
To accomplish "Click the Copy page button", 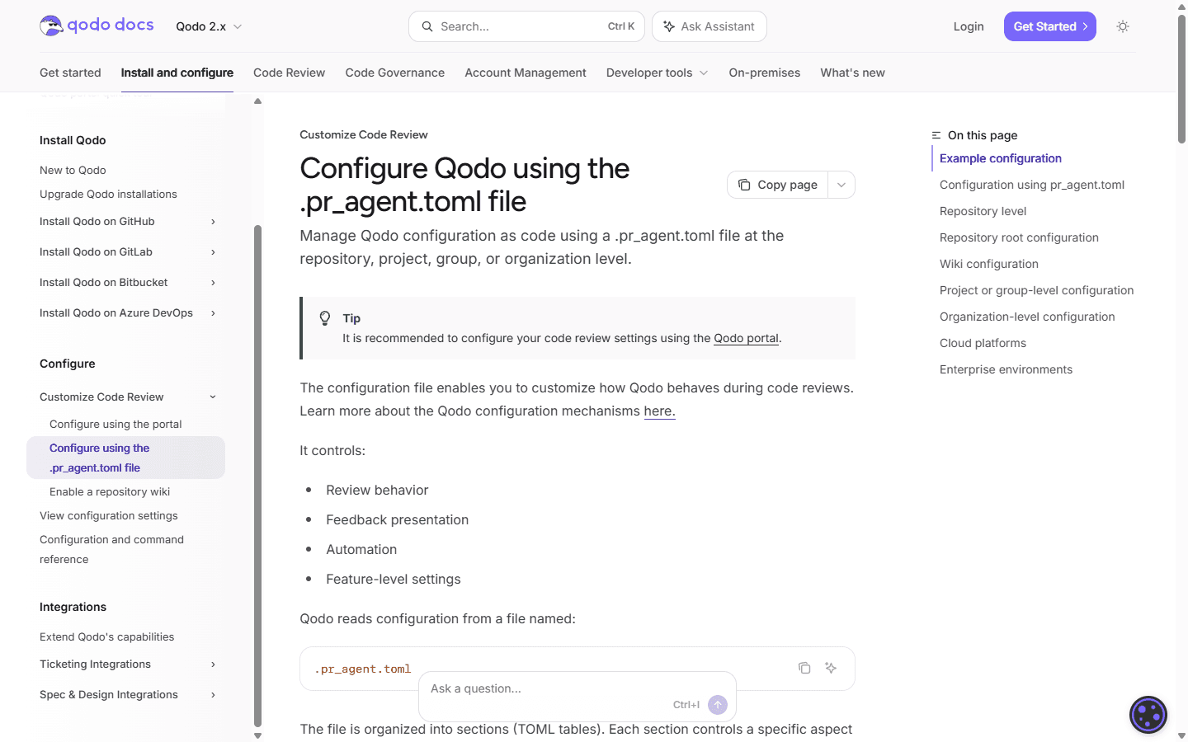I will pos(777,185).
